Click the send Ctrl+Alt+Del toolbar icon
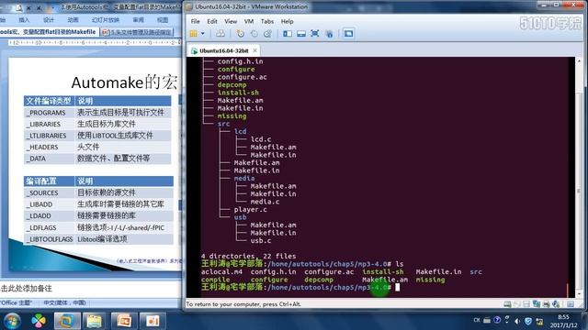Screen dimensions: 588x330 pyautogui.click(x=220, y=34)
